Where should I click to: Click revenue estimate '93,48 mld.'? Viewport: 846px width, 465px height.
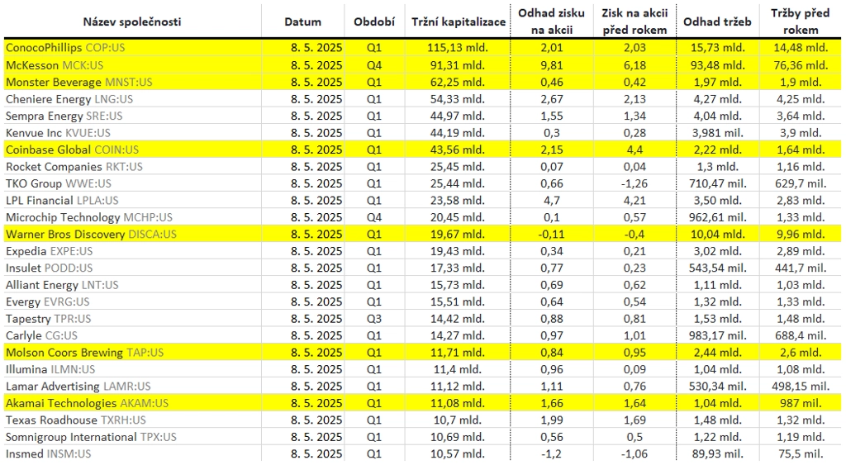718,66
